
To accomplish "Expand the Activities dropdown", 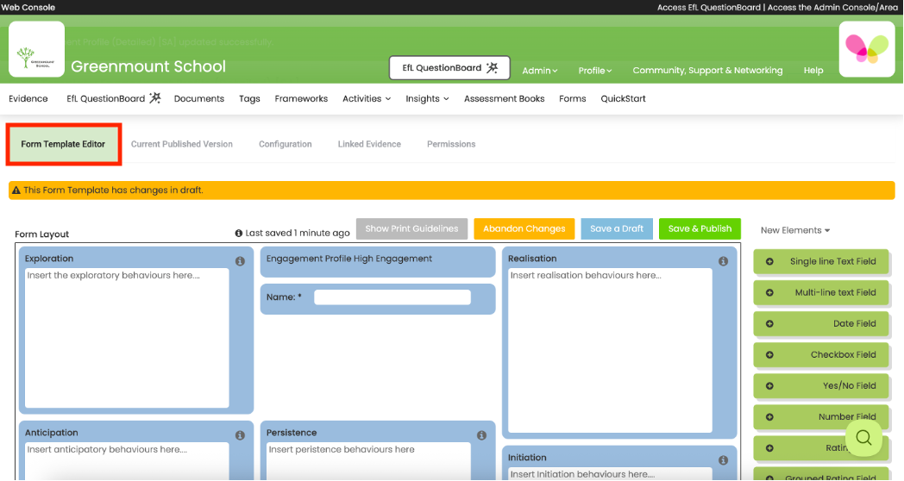I will point(367,98).
